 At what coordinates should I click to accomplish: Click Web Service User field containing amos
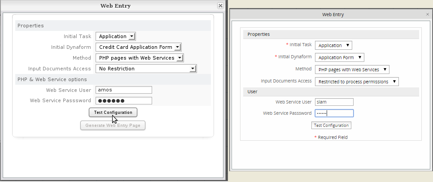click(x=124, y=90)
